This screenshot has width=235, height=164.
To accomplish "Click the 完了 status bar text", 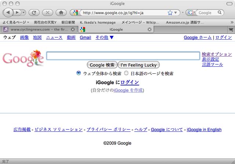I will 6,161.
